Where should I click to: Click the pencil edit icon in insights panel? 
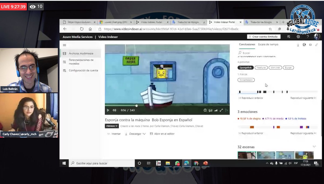coord(316,45)
